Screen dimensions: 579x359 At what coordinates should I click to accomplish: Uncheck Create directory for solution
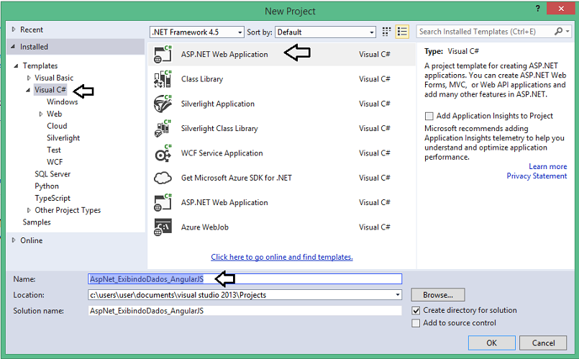click(x=416, y=310)
